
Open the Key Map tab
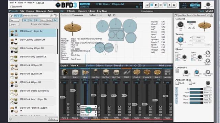coord(102,11)
